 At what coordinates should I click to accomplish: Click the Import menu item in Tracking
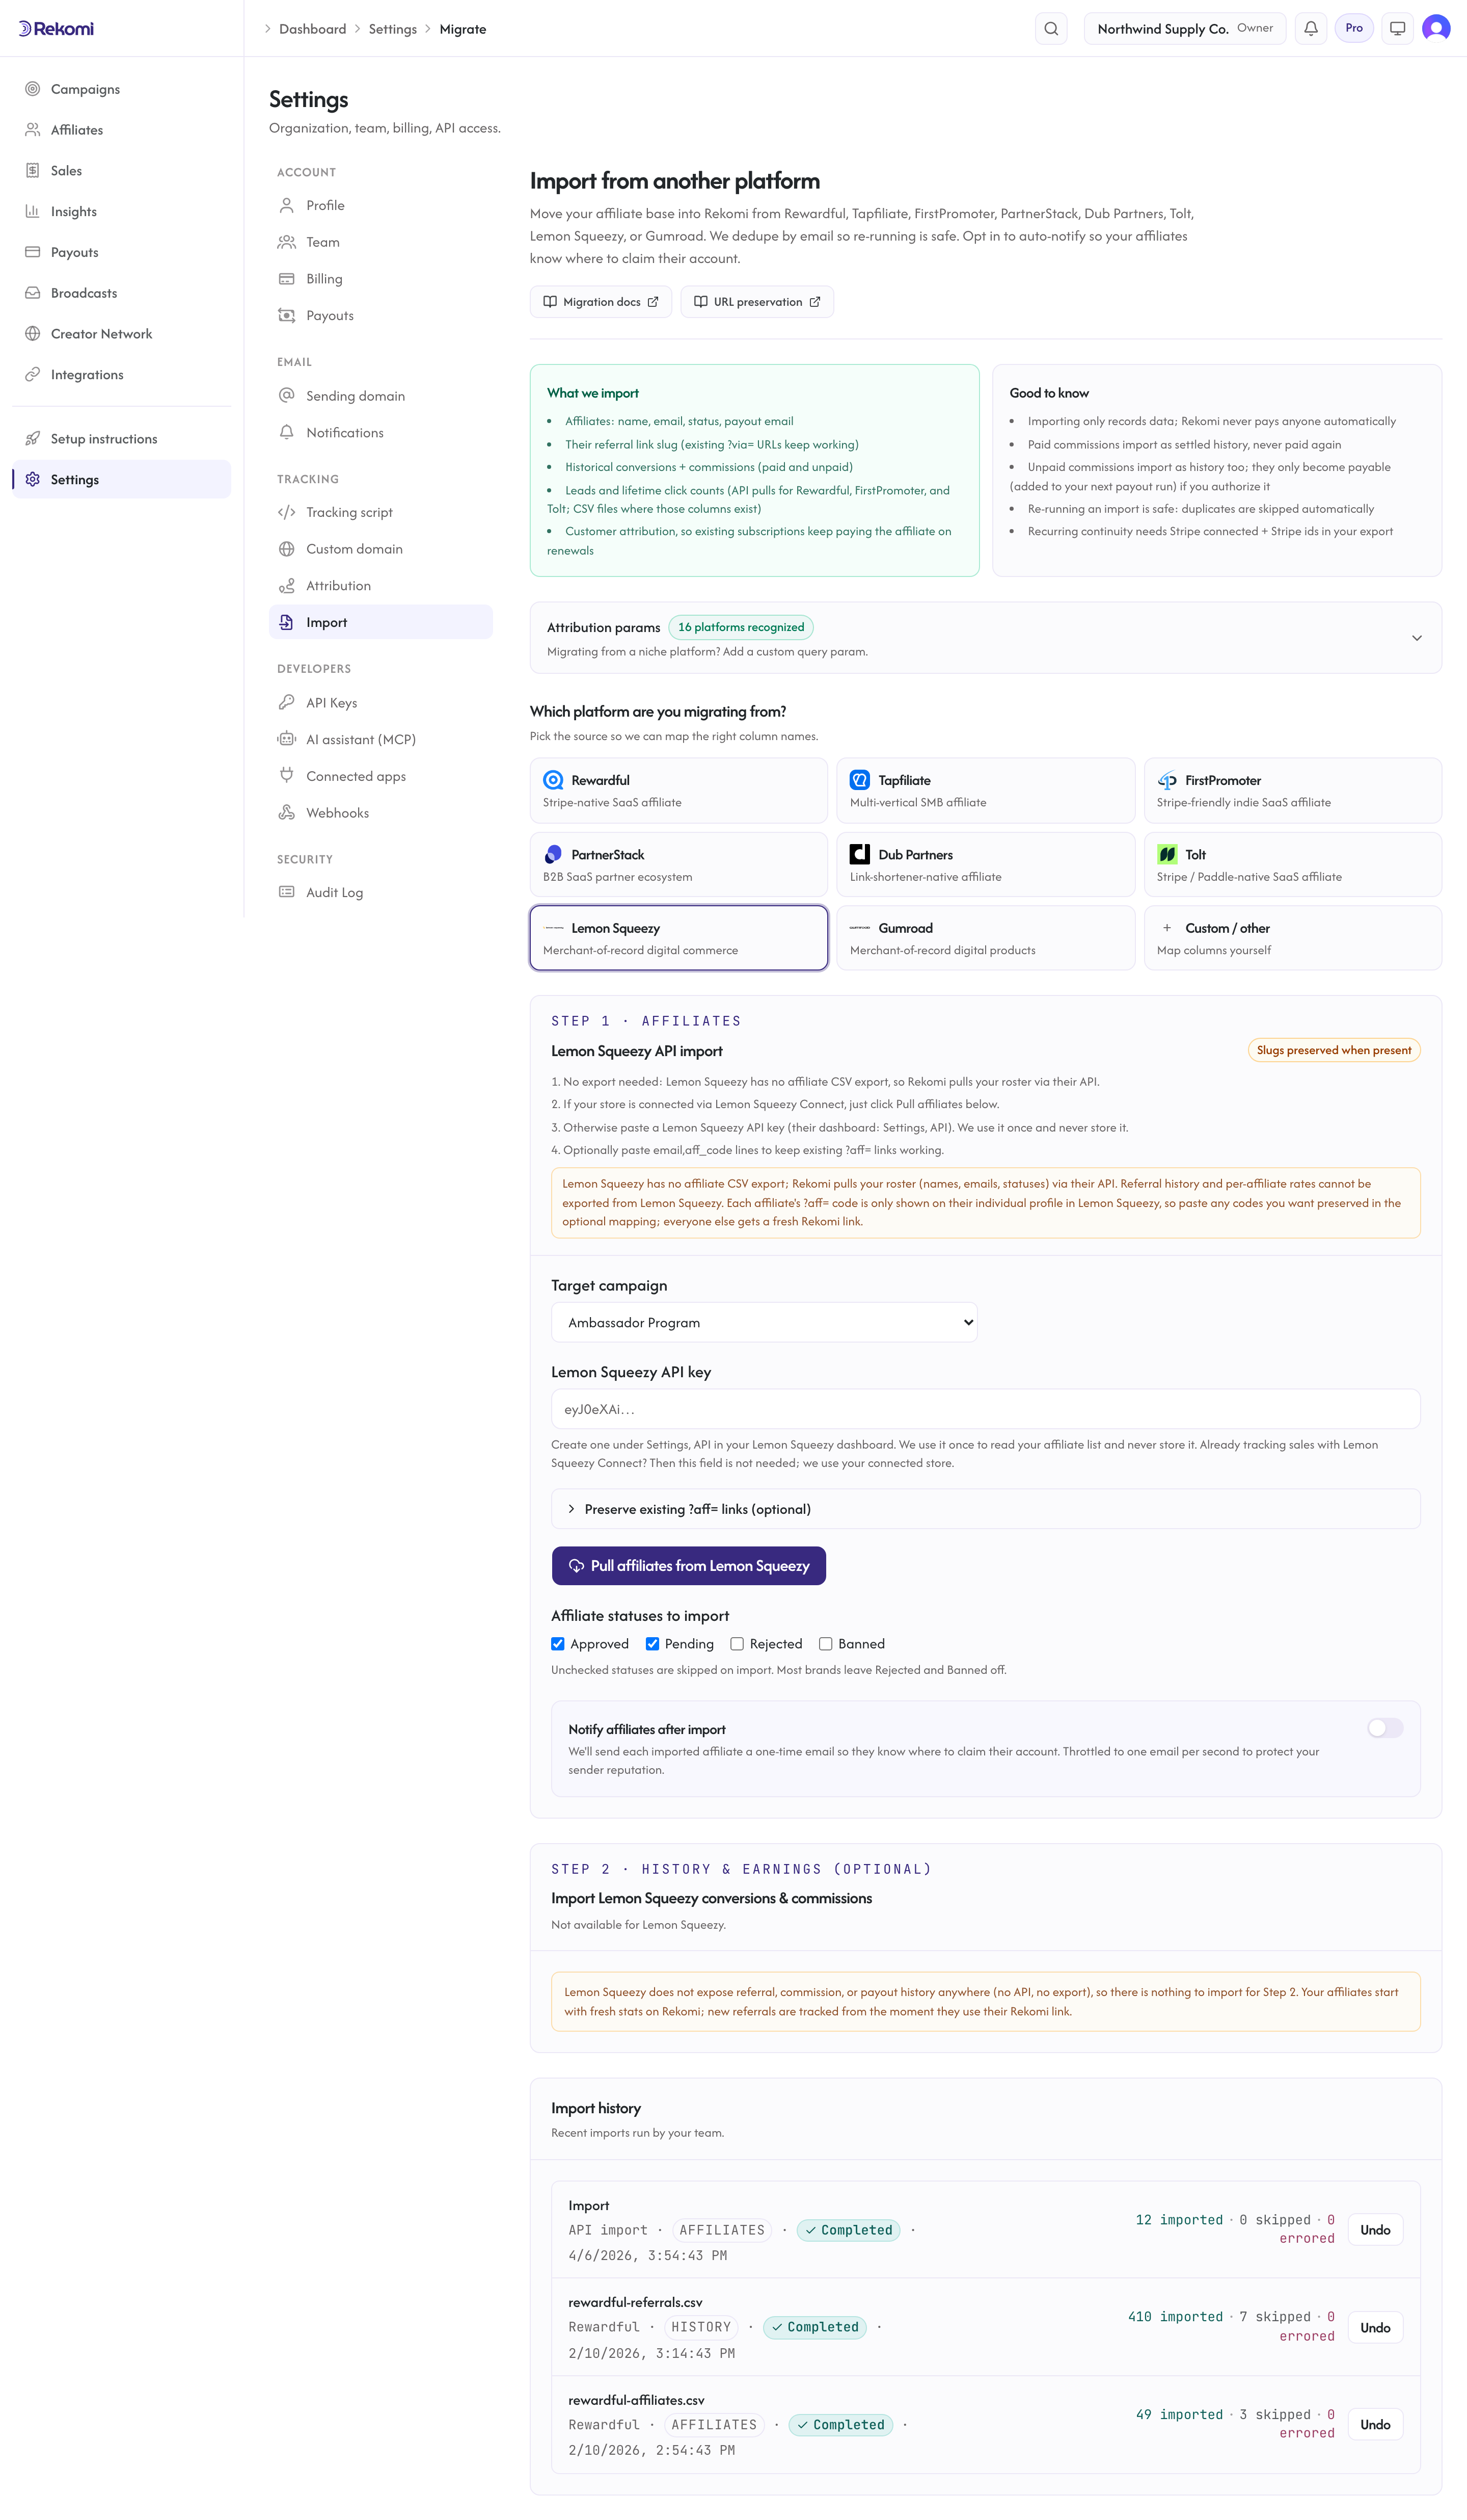[x=381, y=622]
